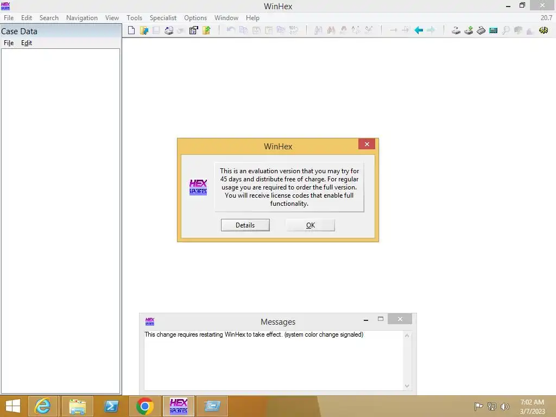Open General Options gear icon in toolbar
The width and height of the screenshot is (556, 417).
544,30
